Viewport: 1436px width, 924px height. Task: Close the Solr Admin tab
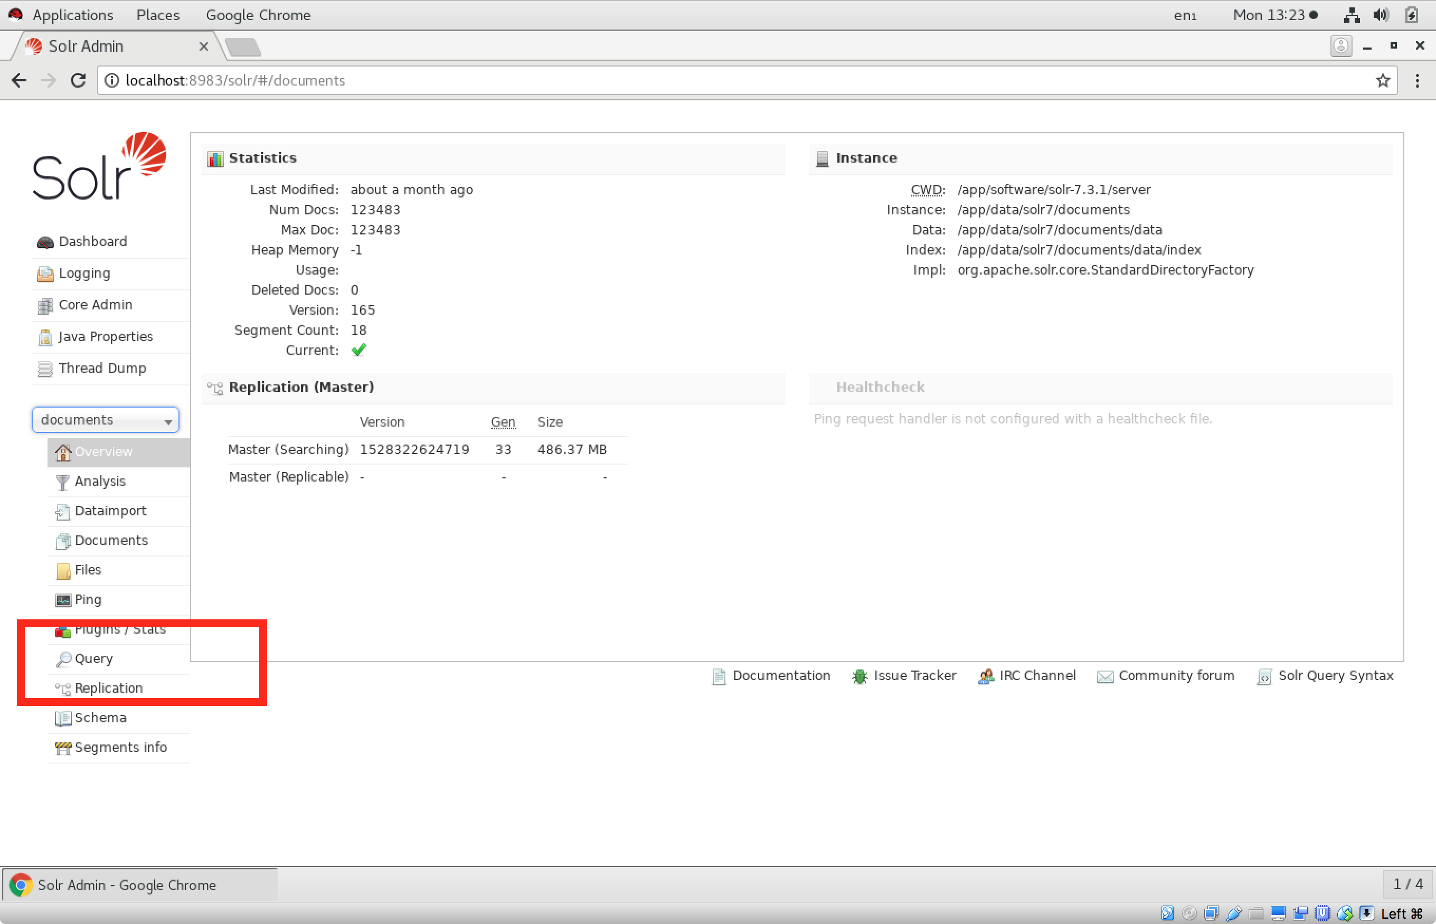click(x=204, y=46)
